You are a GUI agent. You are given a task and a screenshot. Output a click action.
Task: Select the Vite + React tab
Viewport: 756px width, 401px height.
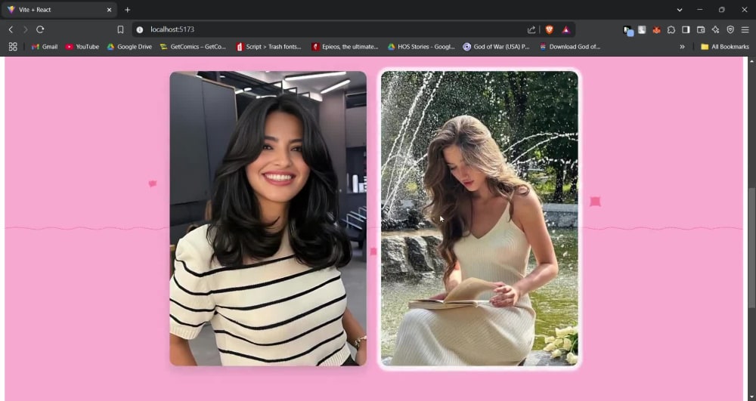(59, 10)
